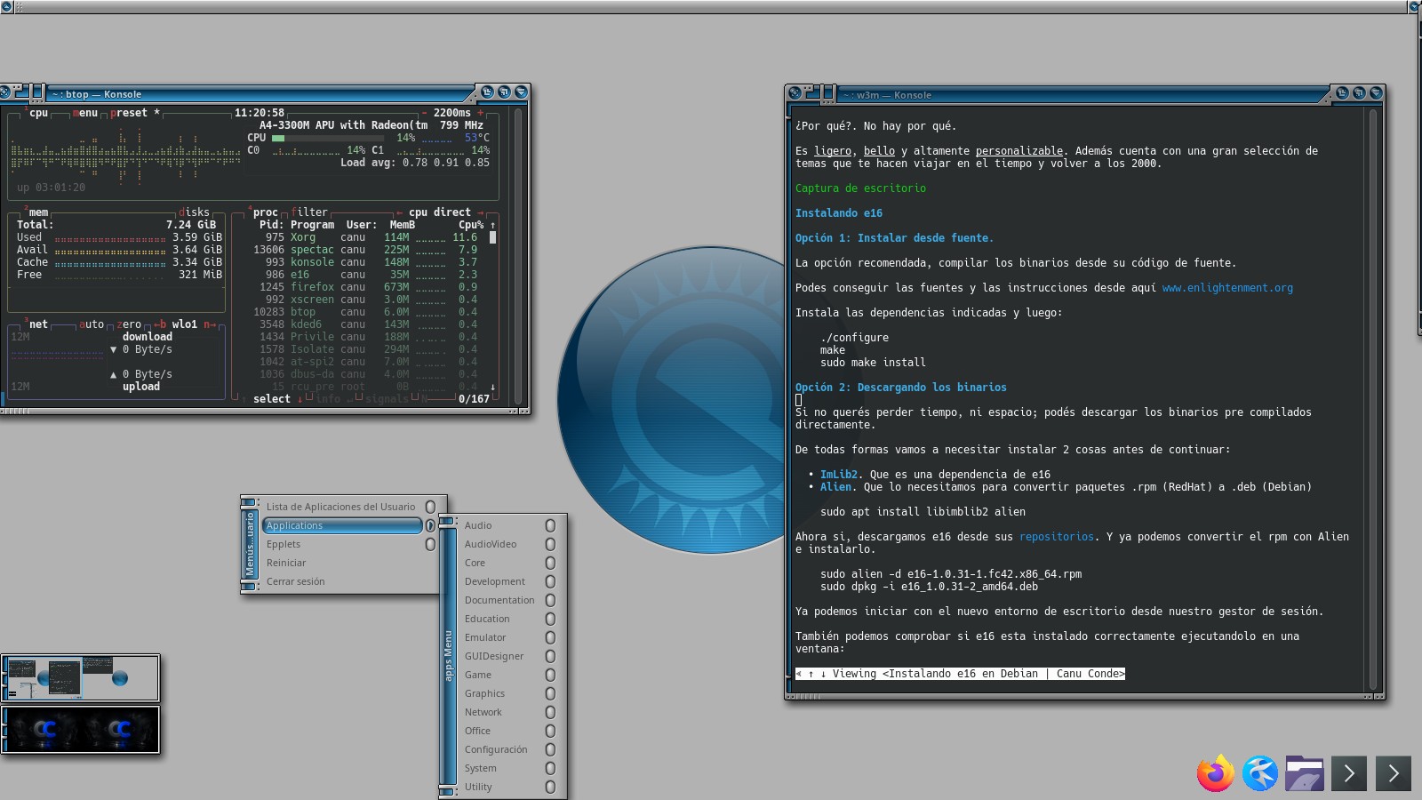Expand the Configuración submenu indicator
This screenshot has width=1422, height=800.
tap(550, 749)
